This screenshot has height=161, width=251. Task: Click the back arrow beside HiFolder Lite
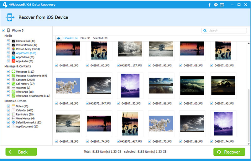[59, 38]
